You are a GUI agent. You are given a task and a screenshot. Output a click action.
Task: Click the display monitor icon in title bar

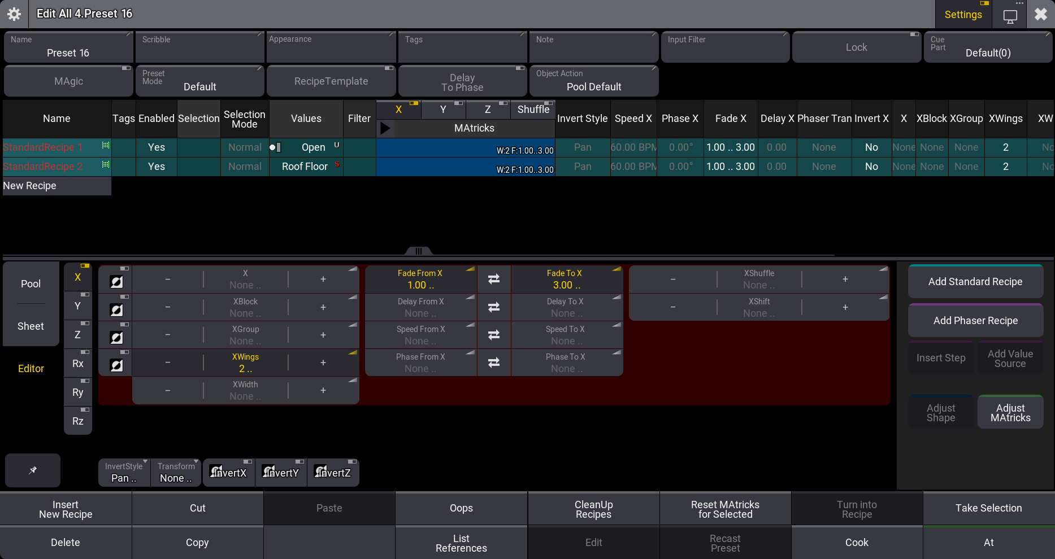[x=1010, y=16]
